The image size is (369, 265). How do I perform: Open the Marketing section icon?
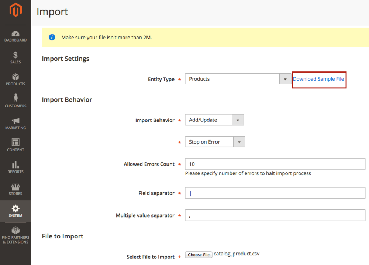pyautogui.click(x=15, y=122)
